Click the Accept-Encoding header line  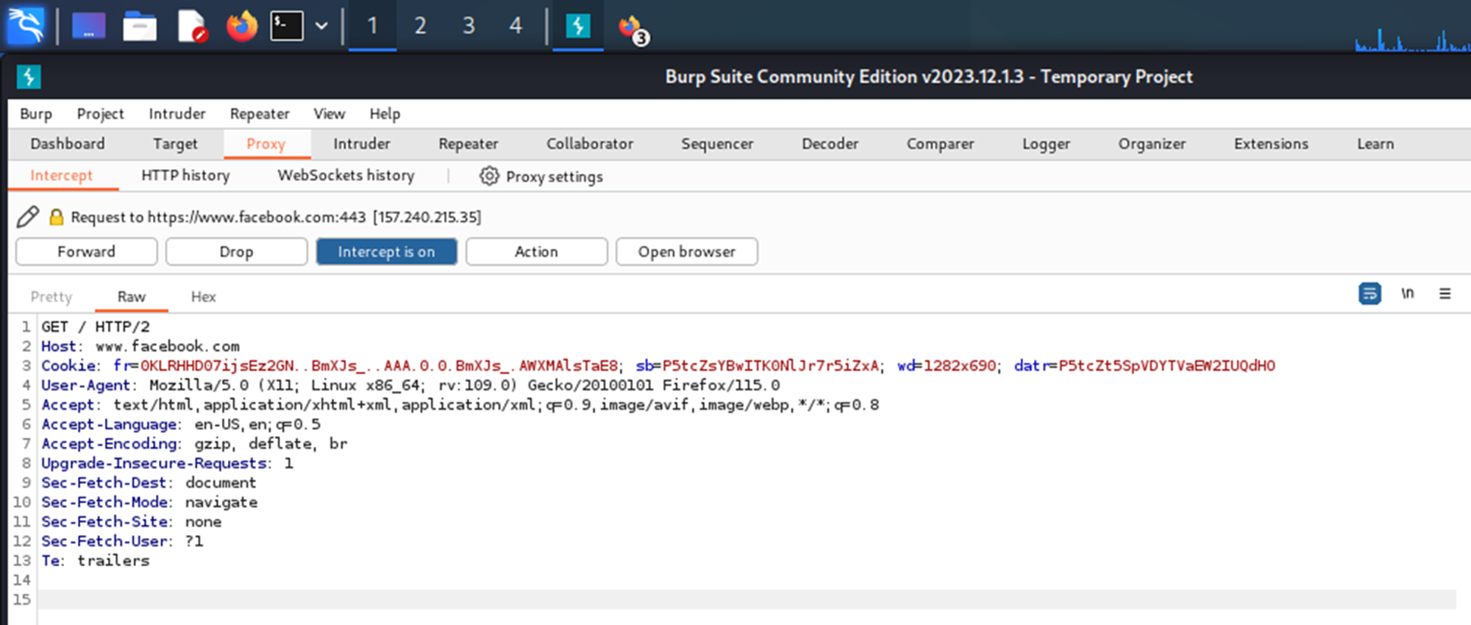[x=194, y=443]
